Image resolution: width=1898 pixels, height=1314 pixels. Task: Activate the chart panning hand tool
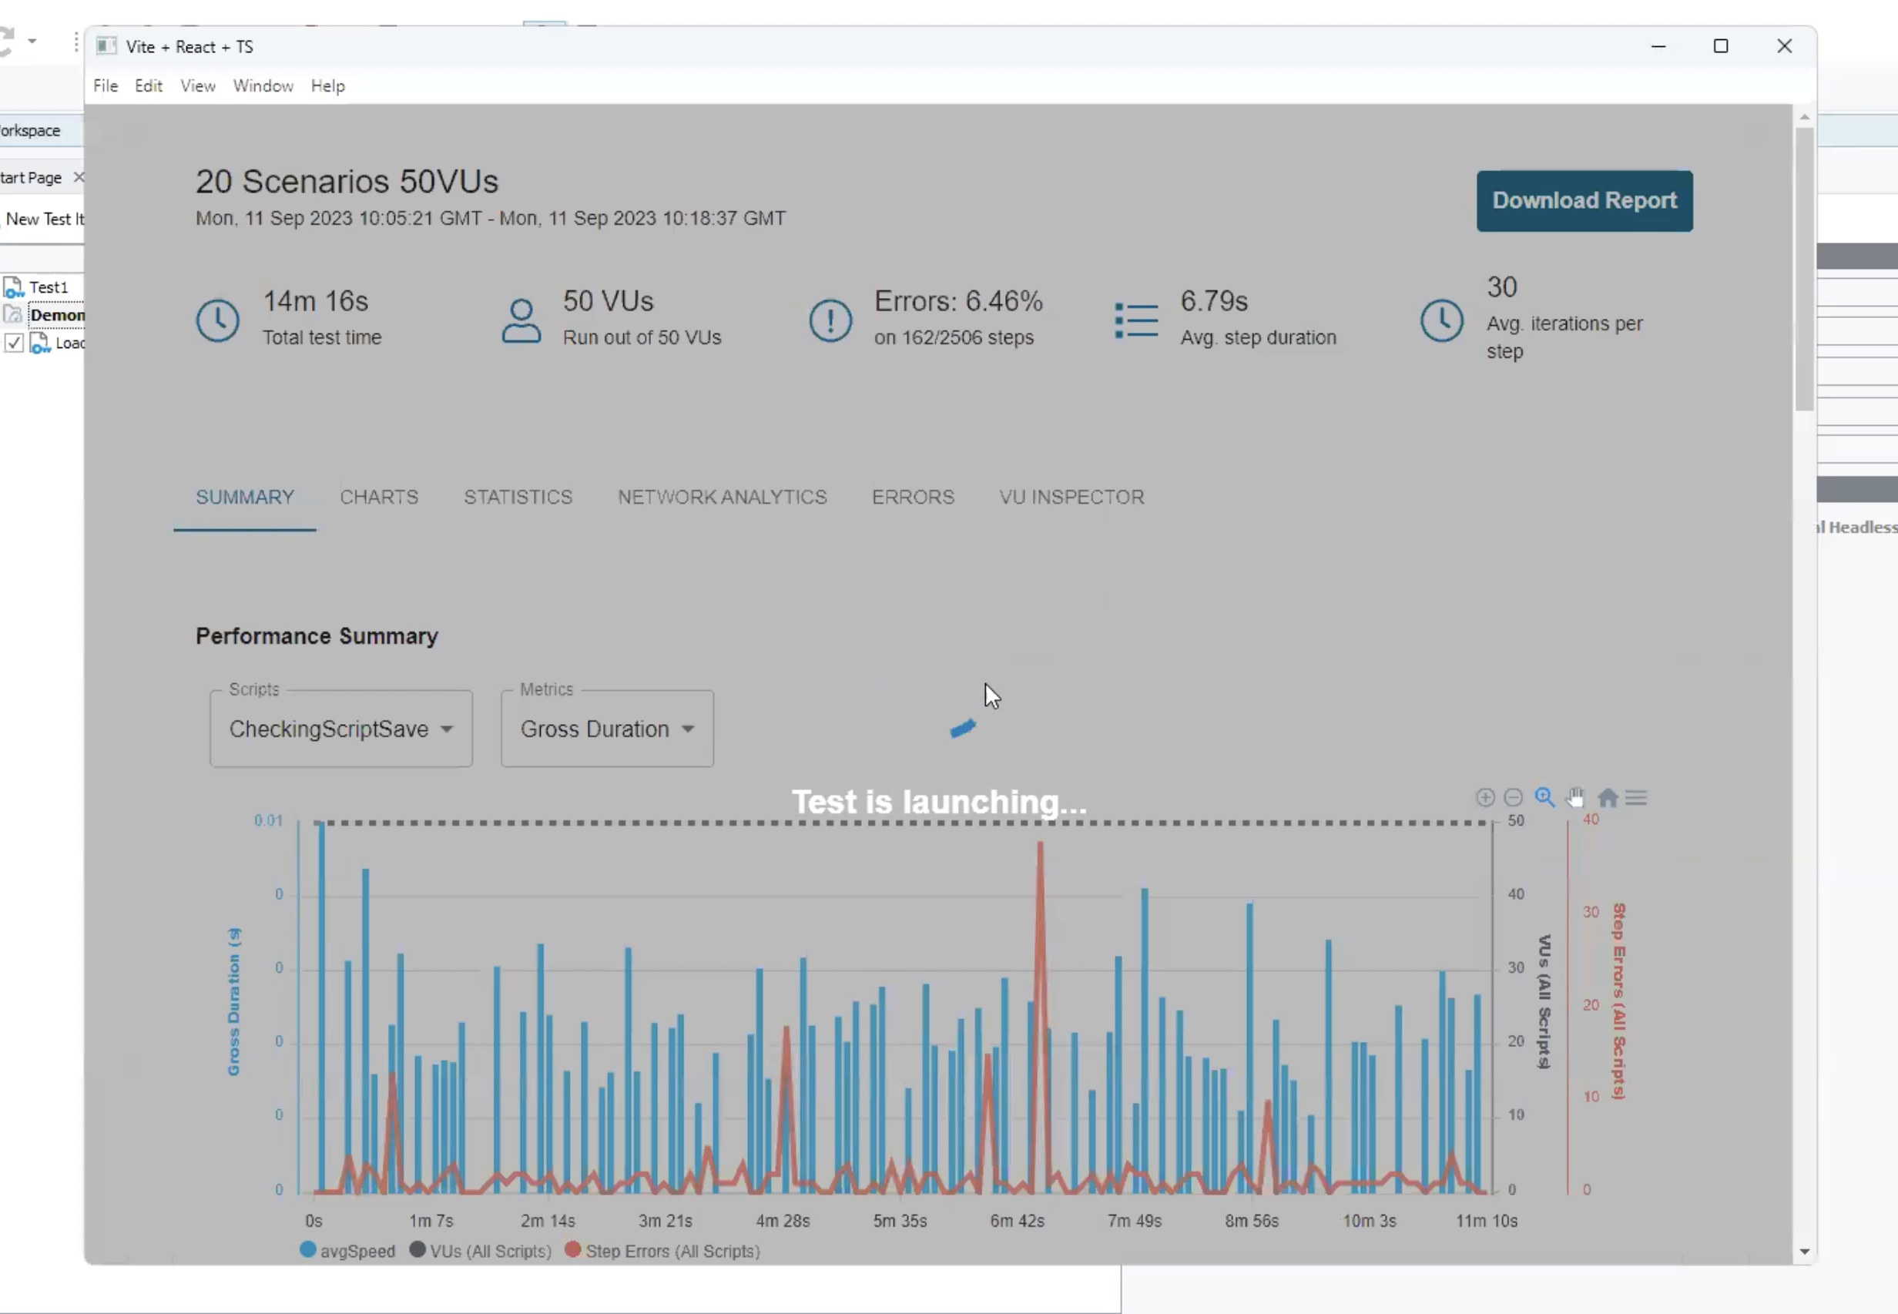pos(1575,797)
